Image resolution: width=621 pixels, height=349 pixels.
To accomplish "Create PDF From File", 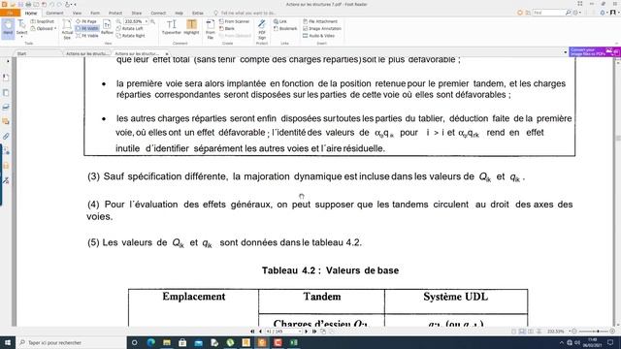I will coord(211,29).
